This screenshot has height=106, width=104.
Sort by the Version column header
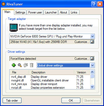[82, 72]
